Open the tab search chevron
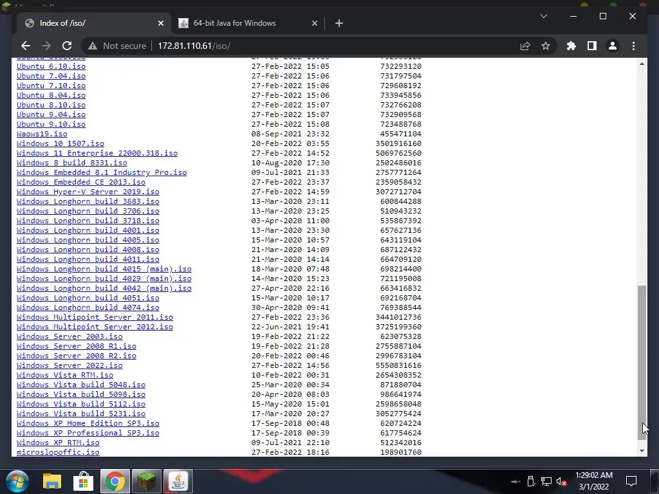Image resolution: width=659 pixels, height=494 pixels. (543, 16)
